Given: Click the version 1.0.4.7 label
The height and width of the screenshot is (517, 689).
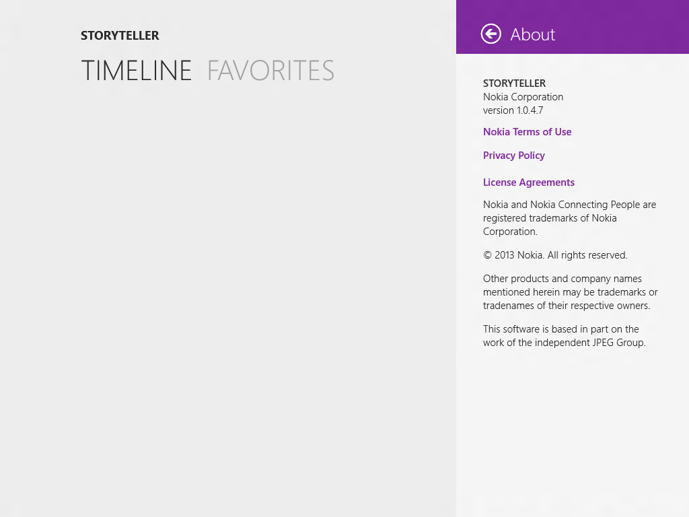Looking at the screenshot, I should pos(513,110).
